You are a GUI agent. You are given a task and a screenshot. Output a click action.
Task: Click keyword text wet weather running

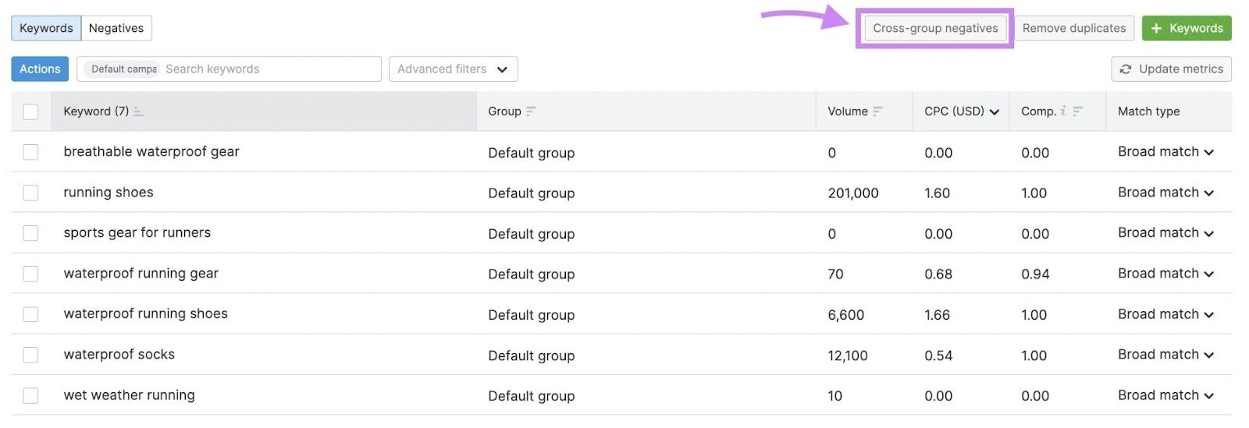[130, 395]
